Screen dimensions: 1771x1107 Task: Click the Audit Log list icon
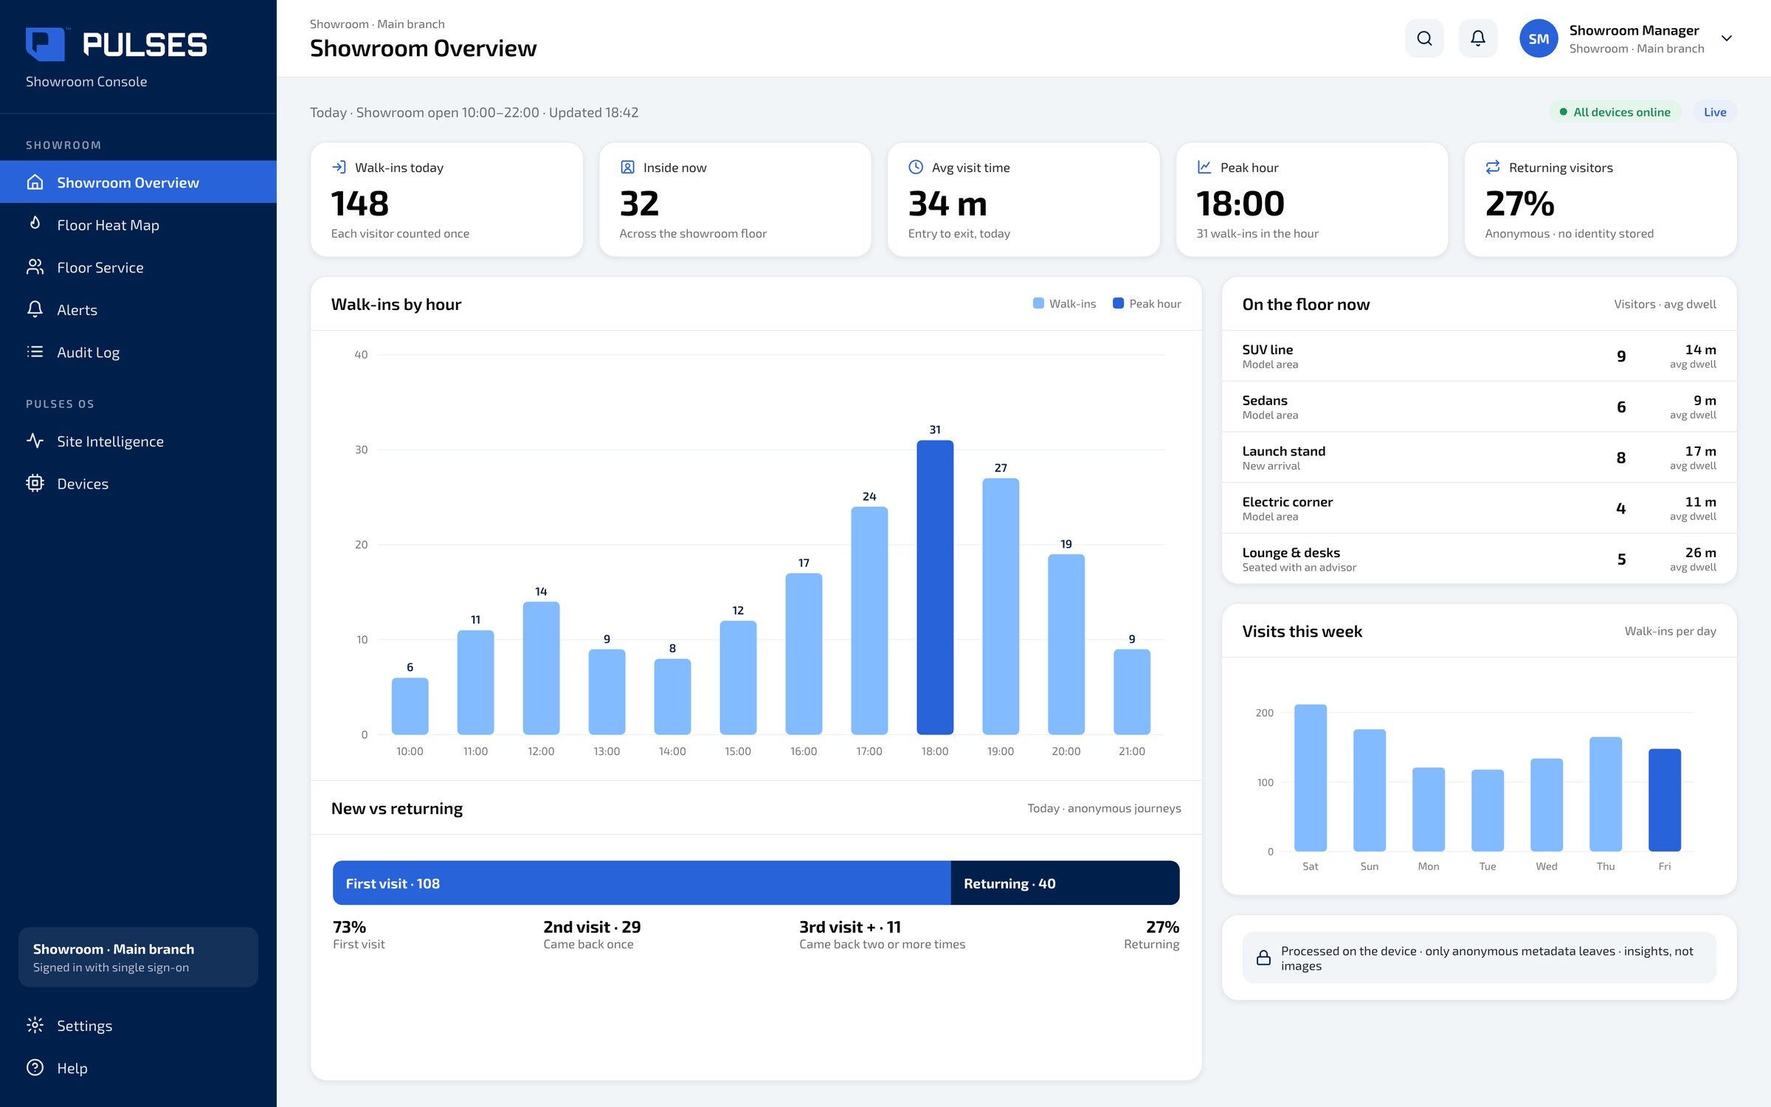coord(35,351)
